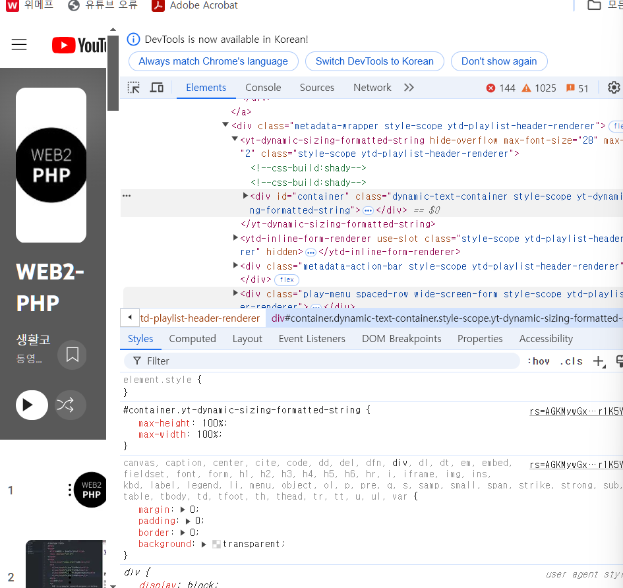This screenshot has height=588, width=623.
Task: Click td-playlist-header-renderer breadcrumb
Action: tap(200, 318)
